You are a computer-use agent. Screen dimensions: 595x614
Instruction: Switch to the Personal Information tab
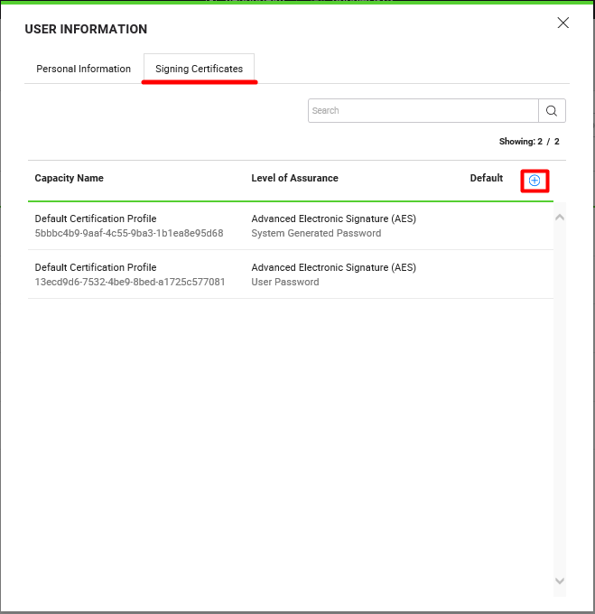[x=83, y=69]
